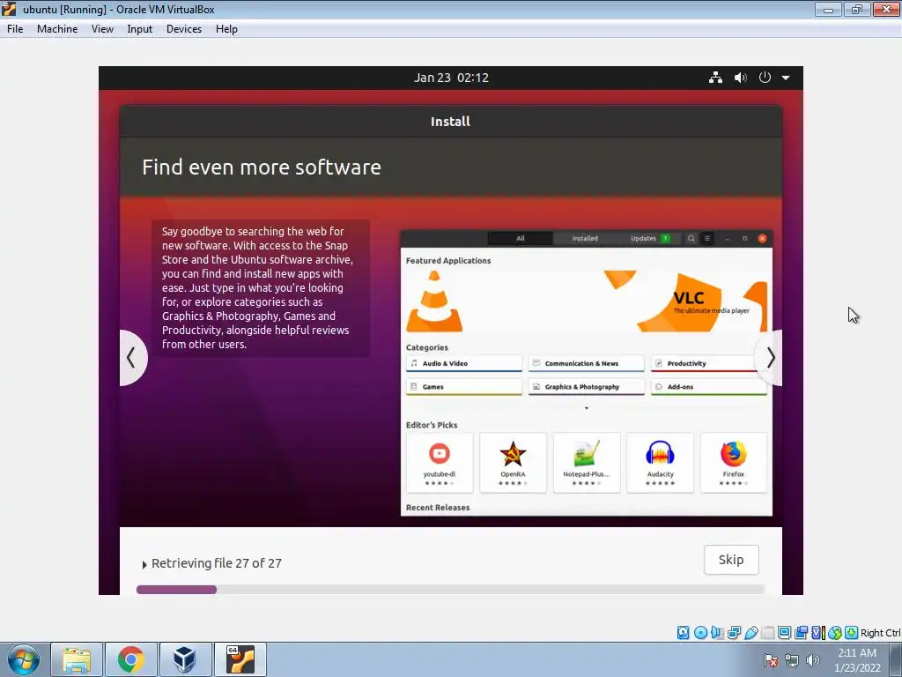
Task: Open the File menu in VirtualBox
Action: pos(15,29)
